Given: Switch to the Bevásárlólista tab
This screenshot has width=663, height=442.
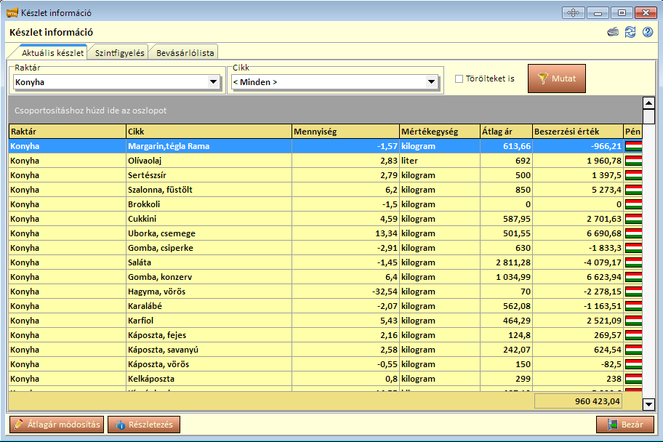Looking at the screenshot, I should click(185, 53).
